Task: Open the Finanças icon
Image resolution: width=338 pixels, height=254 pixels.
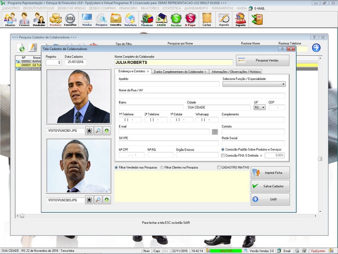Action: [x=147, y=19]
